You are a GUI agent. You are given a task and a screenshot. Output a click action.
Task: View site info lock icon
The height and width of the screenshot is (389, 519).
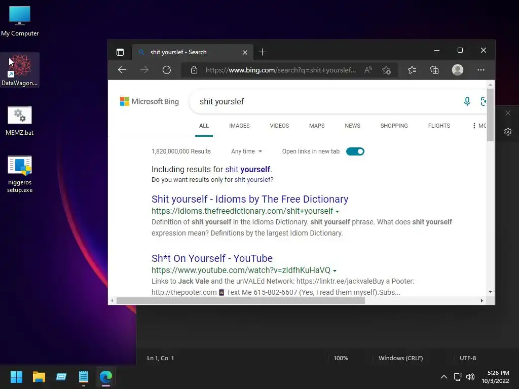(x=194, y=70)
